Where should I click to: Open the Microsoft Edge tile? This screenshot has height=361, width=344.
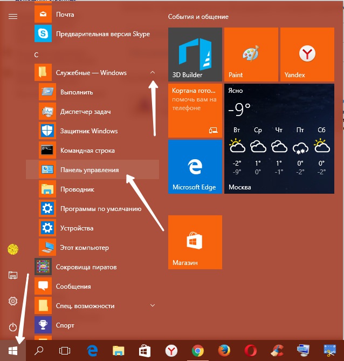[195, 166]
